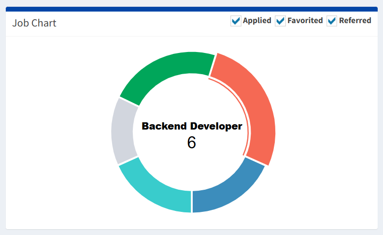Click the Backend Developer center label
Viewport: 383px width, 235px height.
[x=192, y=126]
